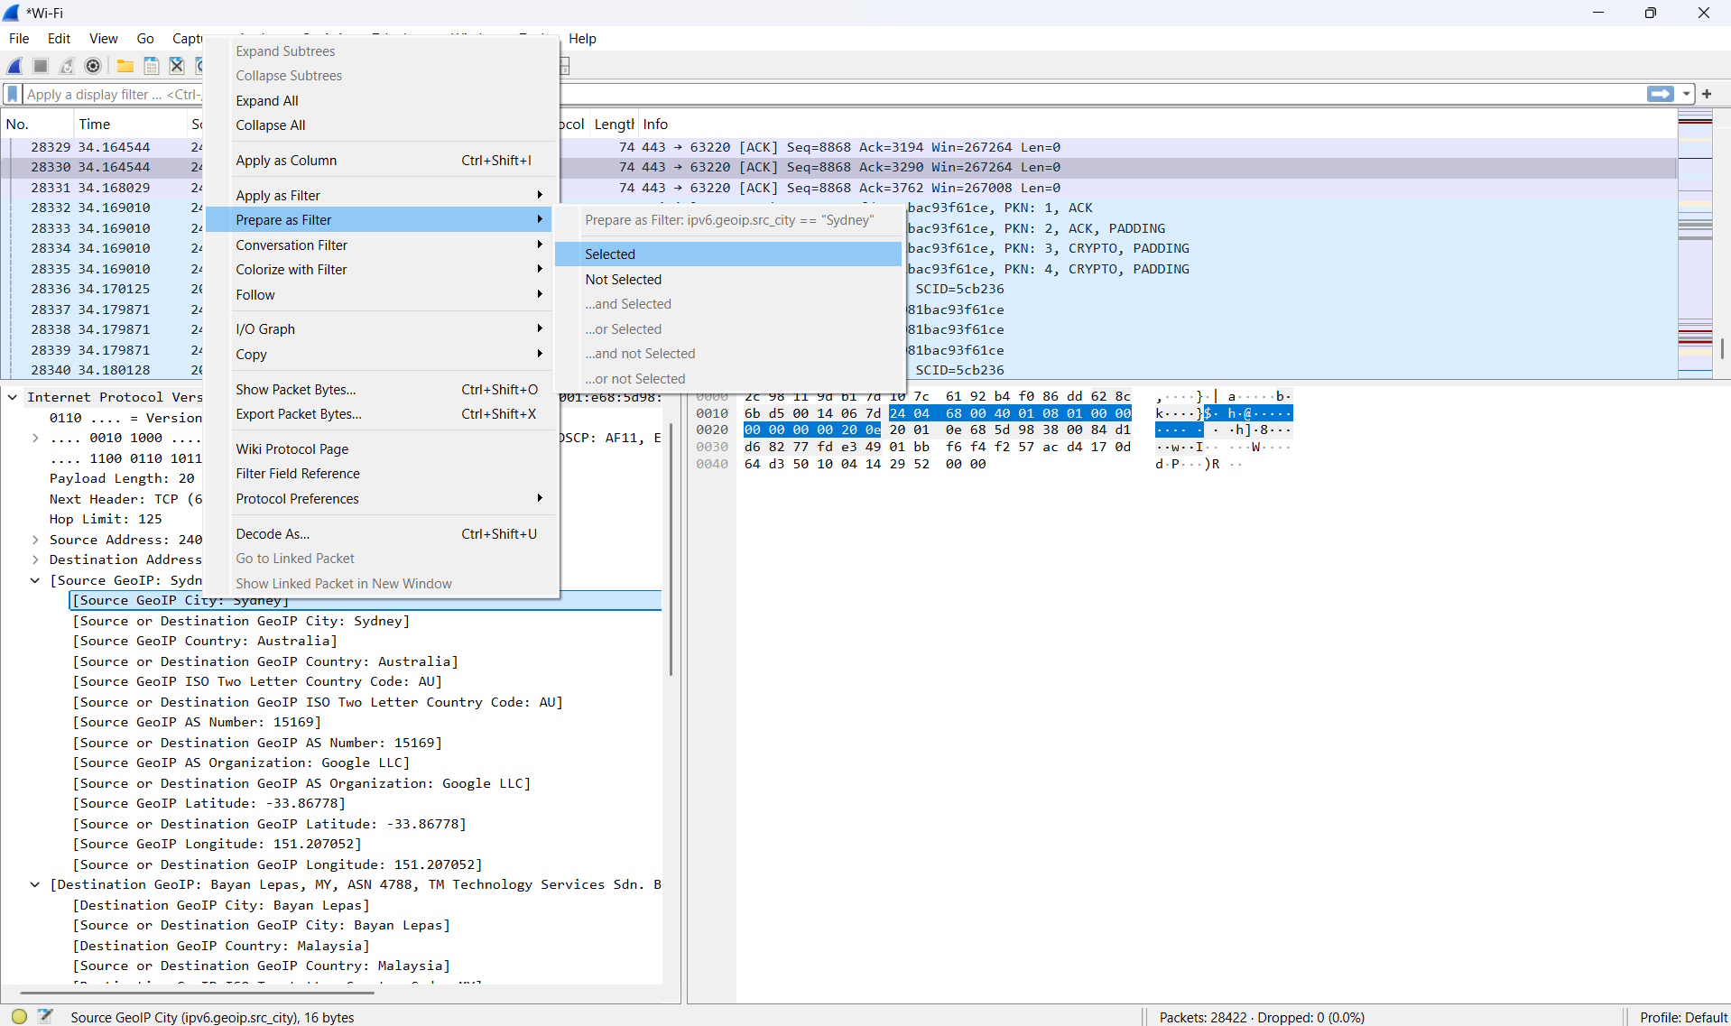Click the shark fin start capture icon

click(x=14, y=66)
